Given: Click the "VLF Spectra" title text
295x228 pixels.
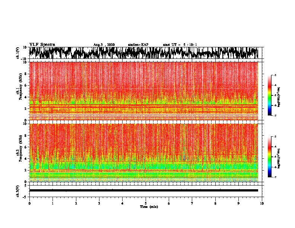Looking at the screenshot, I should (42, 45).
